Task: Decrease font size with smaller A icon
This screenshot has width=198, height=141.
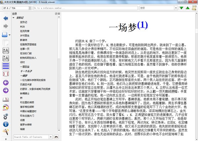Action: [6, 58]
